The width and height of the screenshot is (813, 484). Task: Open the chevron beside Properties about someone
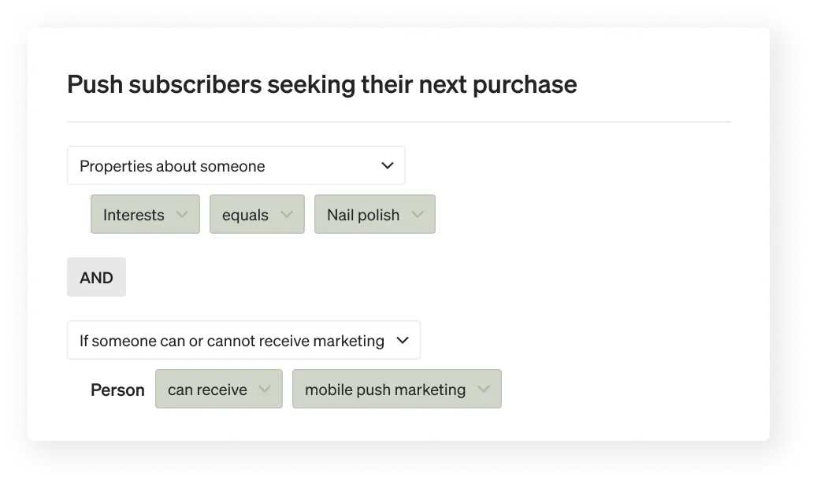387,165
